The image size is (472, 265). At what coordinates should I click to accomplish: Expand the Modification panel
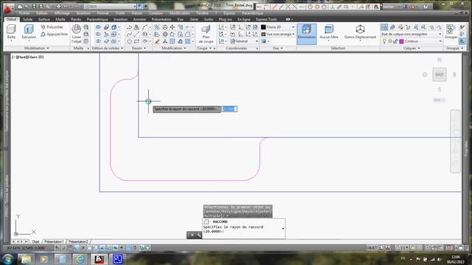tap(174, 48)
